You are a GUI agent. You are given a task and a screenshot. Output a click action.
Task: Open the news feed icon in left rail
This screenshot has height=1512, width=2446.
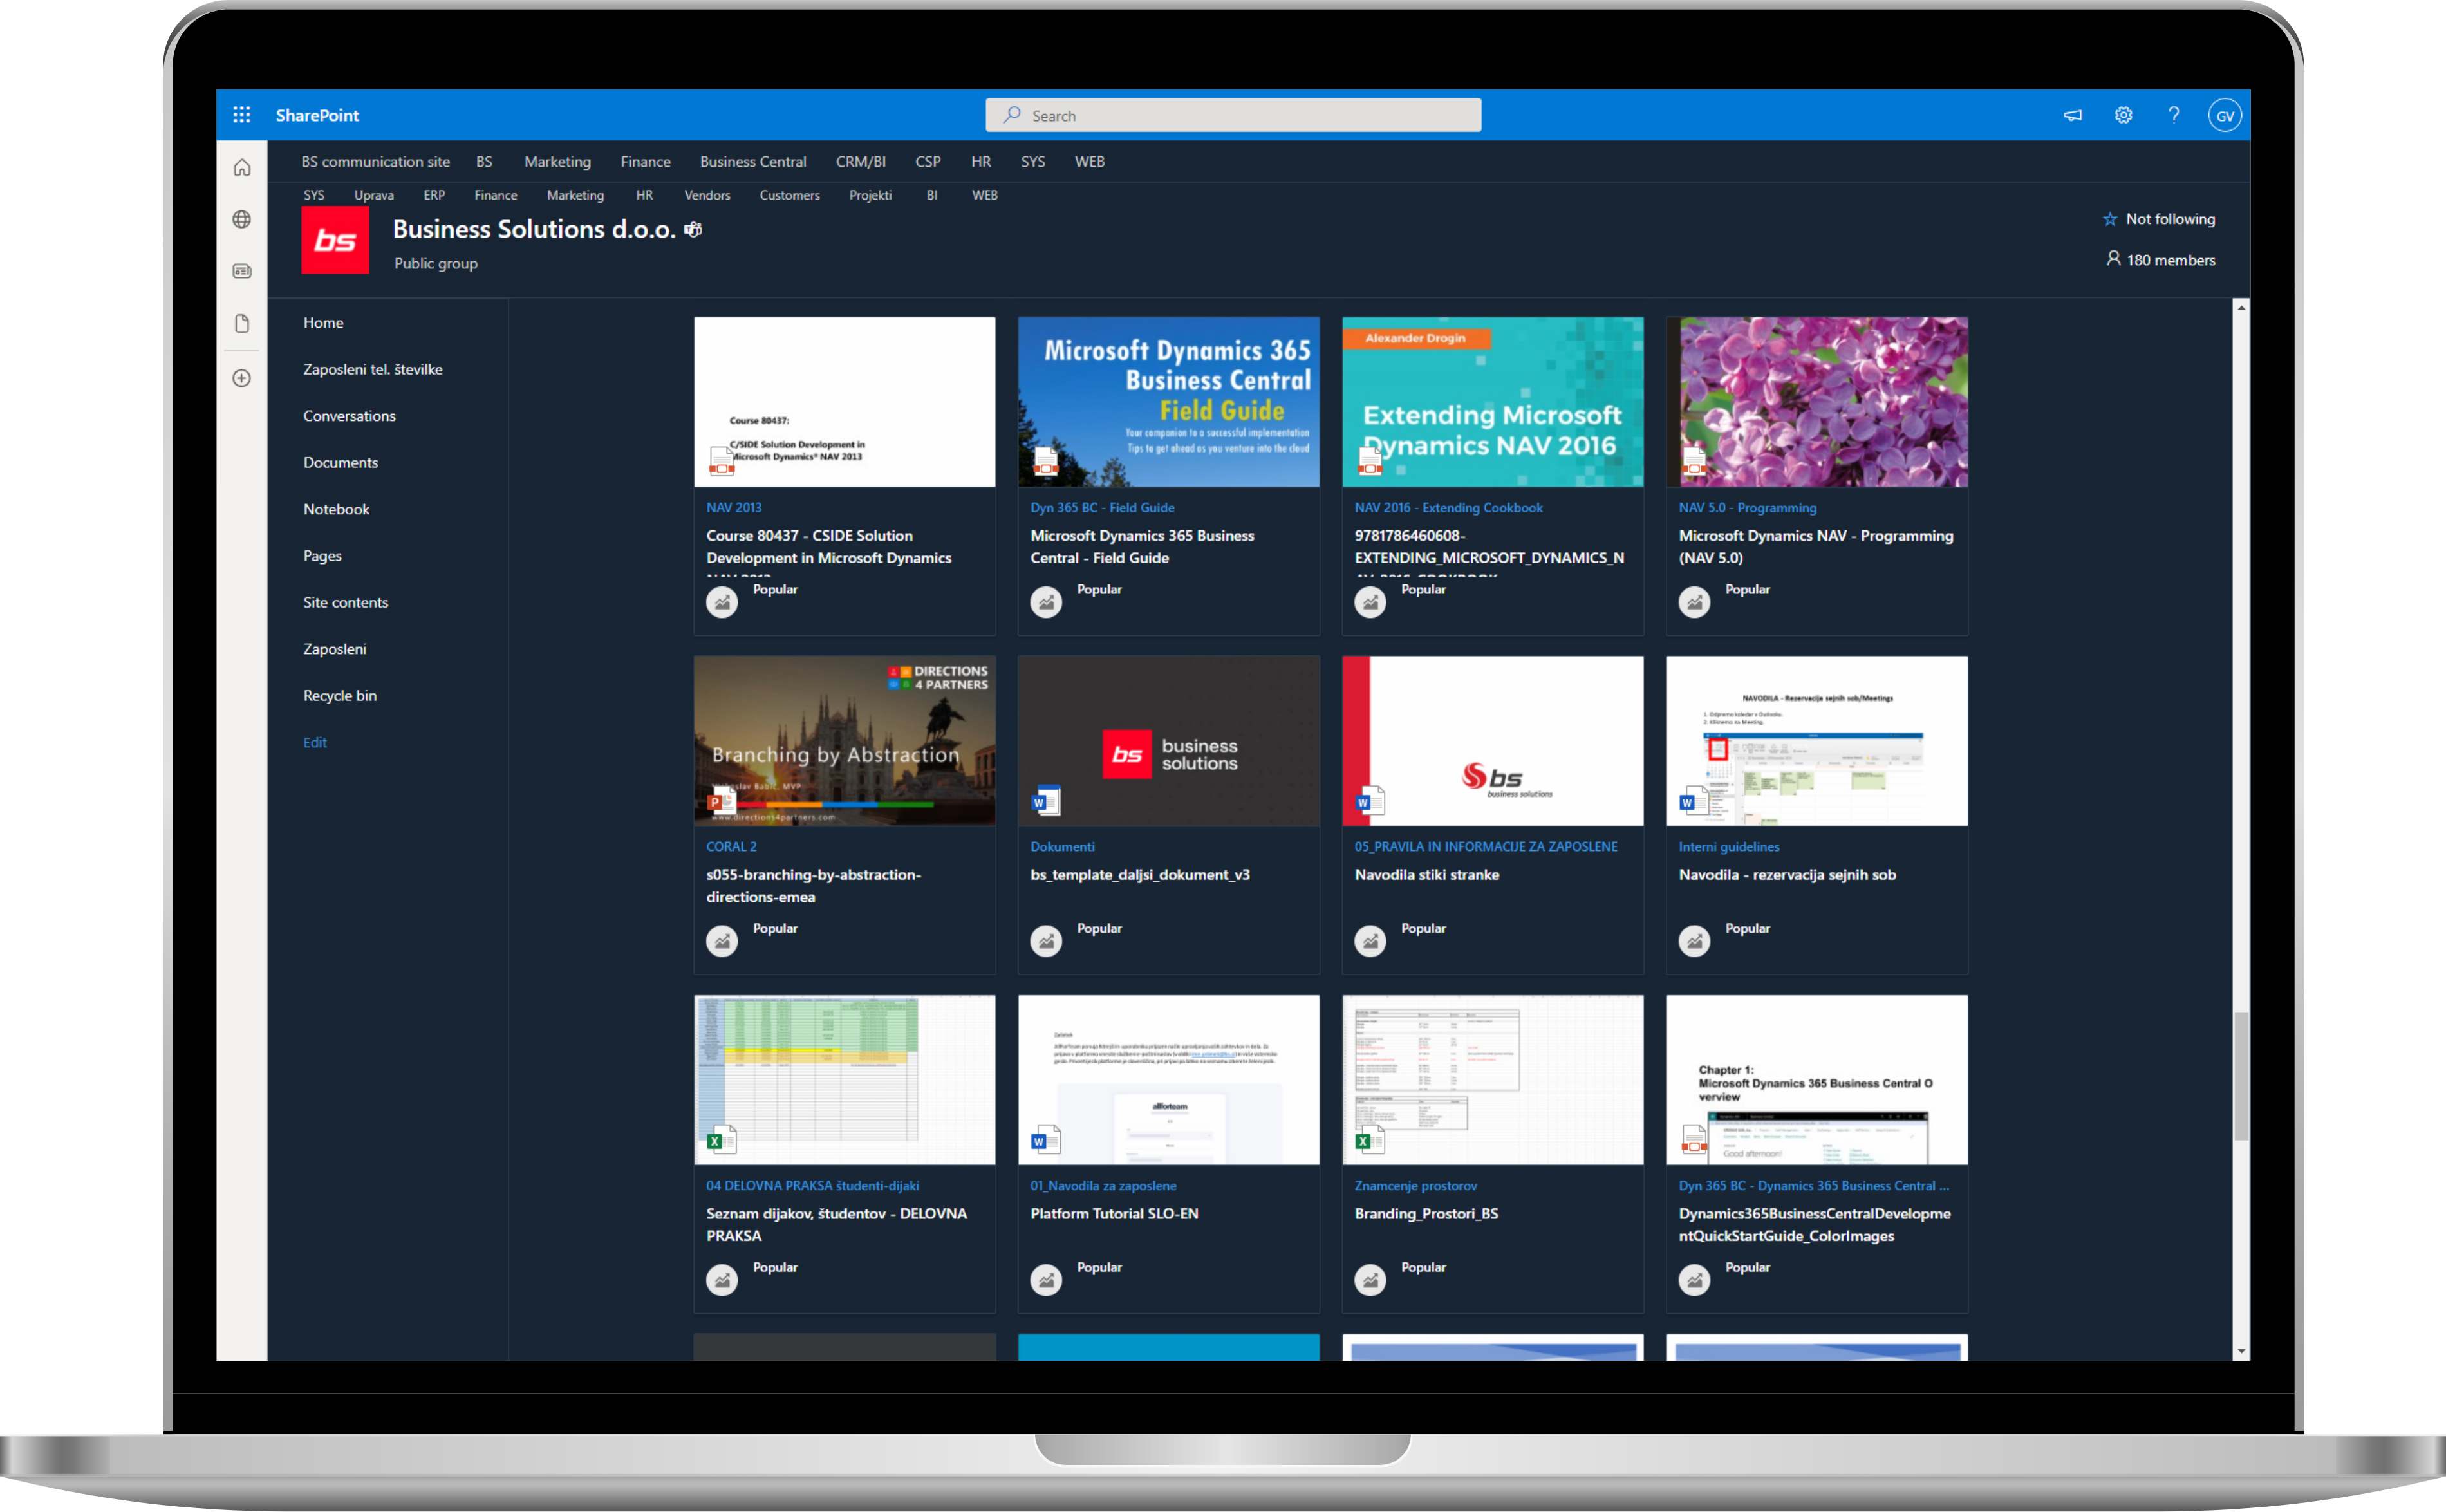tap(242, 272)
